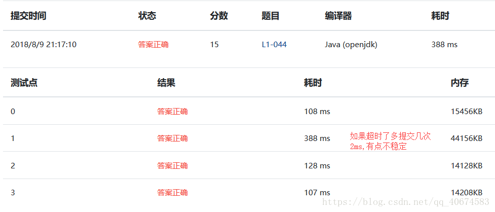Click the 耗时 header in the test point table
Image resolution: width=495 pixels, height=212 pixels.
313,83
